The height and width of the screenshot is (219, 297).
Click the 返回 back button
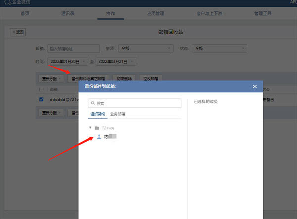(18, 32)
